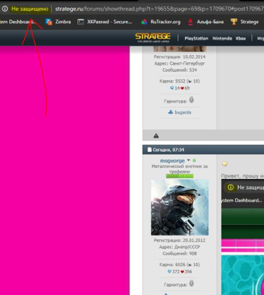
Task: Click the site info icon in address bar
Action: 5,9
